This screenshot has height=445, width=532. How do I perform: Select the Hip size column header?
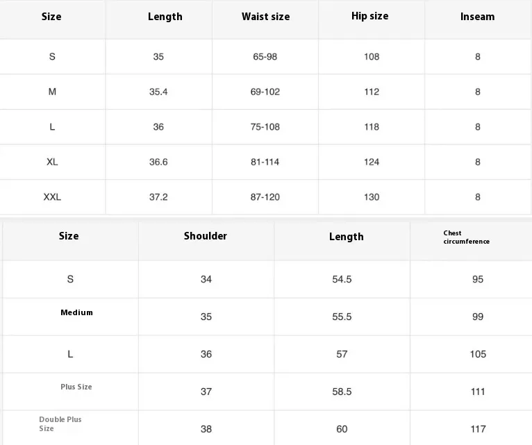(x=369, y=16)
